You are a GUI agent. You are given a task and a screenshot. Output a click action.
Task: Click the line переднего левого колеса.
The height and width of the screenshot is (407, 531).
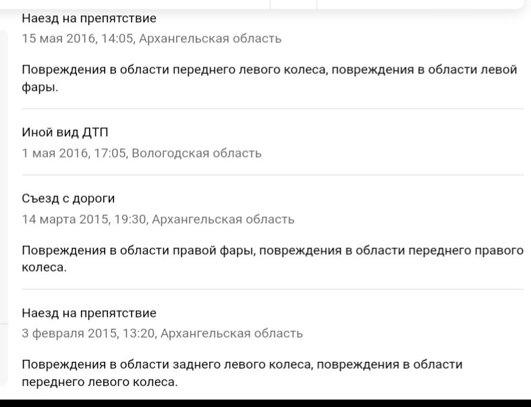point(100,382)
